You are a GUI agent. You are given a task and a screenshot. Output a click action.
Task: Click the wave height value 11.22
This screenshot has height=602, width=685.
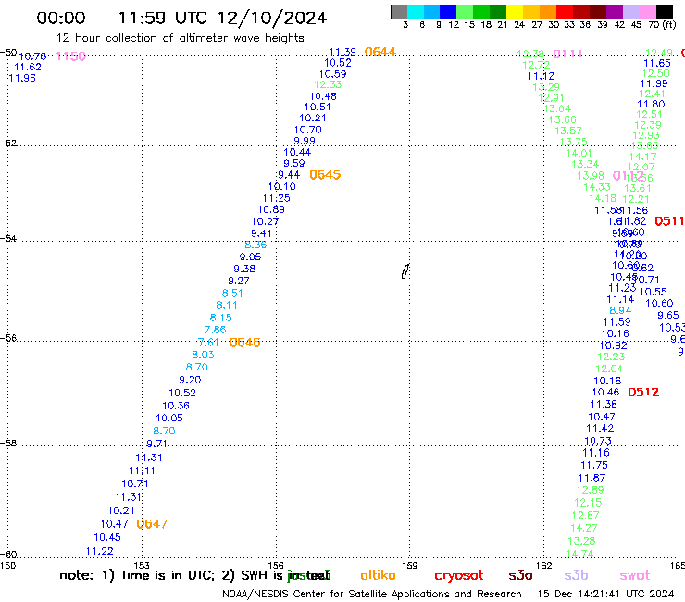(x=100, y=551)
